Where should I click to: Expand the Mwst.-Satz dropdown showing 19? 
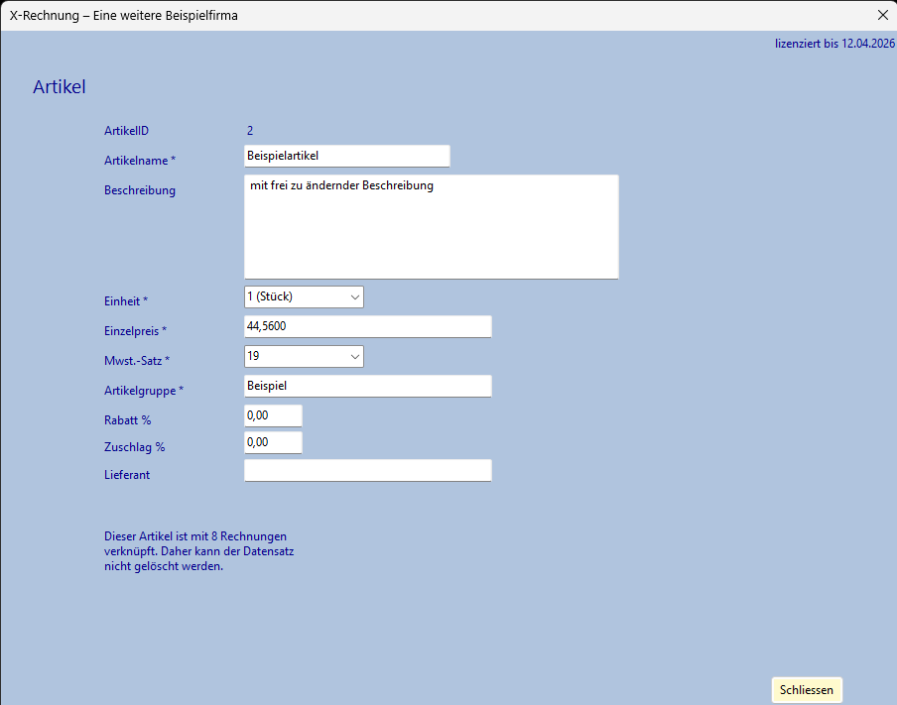304,356
